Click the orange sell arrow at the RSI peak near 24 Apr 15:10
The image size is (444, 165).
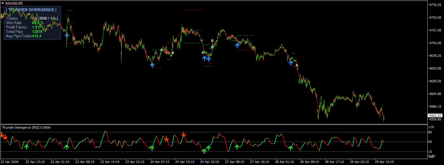pos(184,134)
